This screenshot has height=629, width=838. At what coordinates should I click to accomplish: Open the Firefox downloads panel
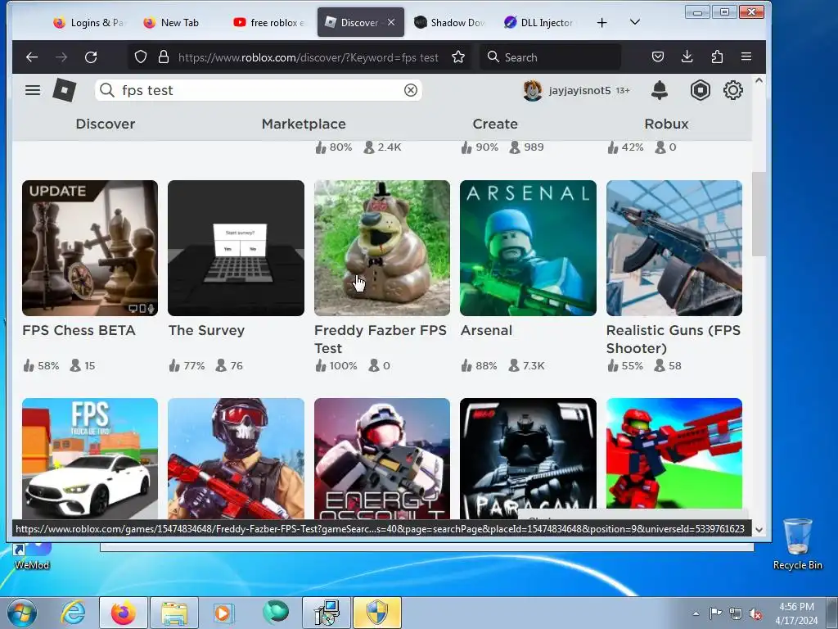click(x=687, y=57)
